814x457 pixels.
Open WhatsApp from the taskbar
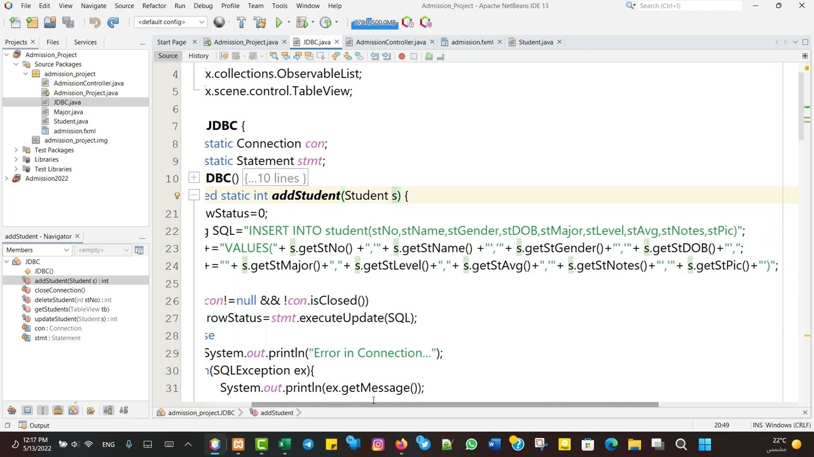[x=471, y=444]
